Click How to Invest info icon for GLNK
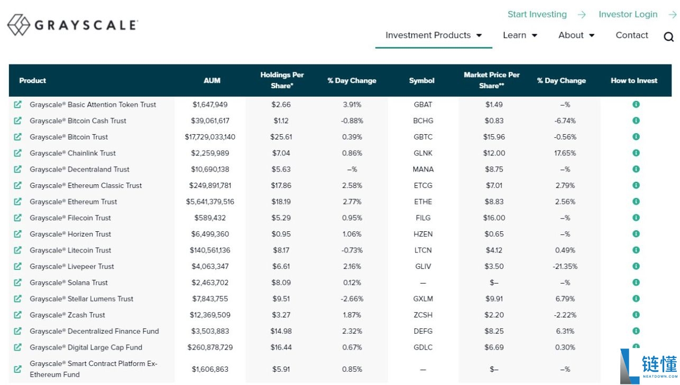680x385 pixels. tap(636, 153)
